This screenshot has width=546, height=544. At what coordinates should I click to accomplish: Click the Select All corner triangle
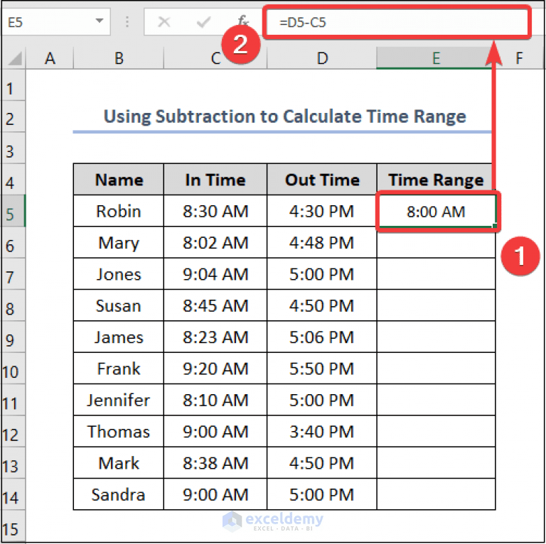point(14,58)
